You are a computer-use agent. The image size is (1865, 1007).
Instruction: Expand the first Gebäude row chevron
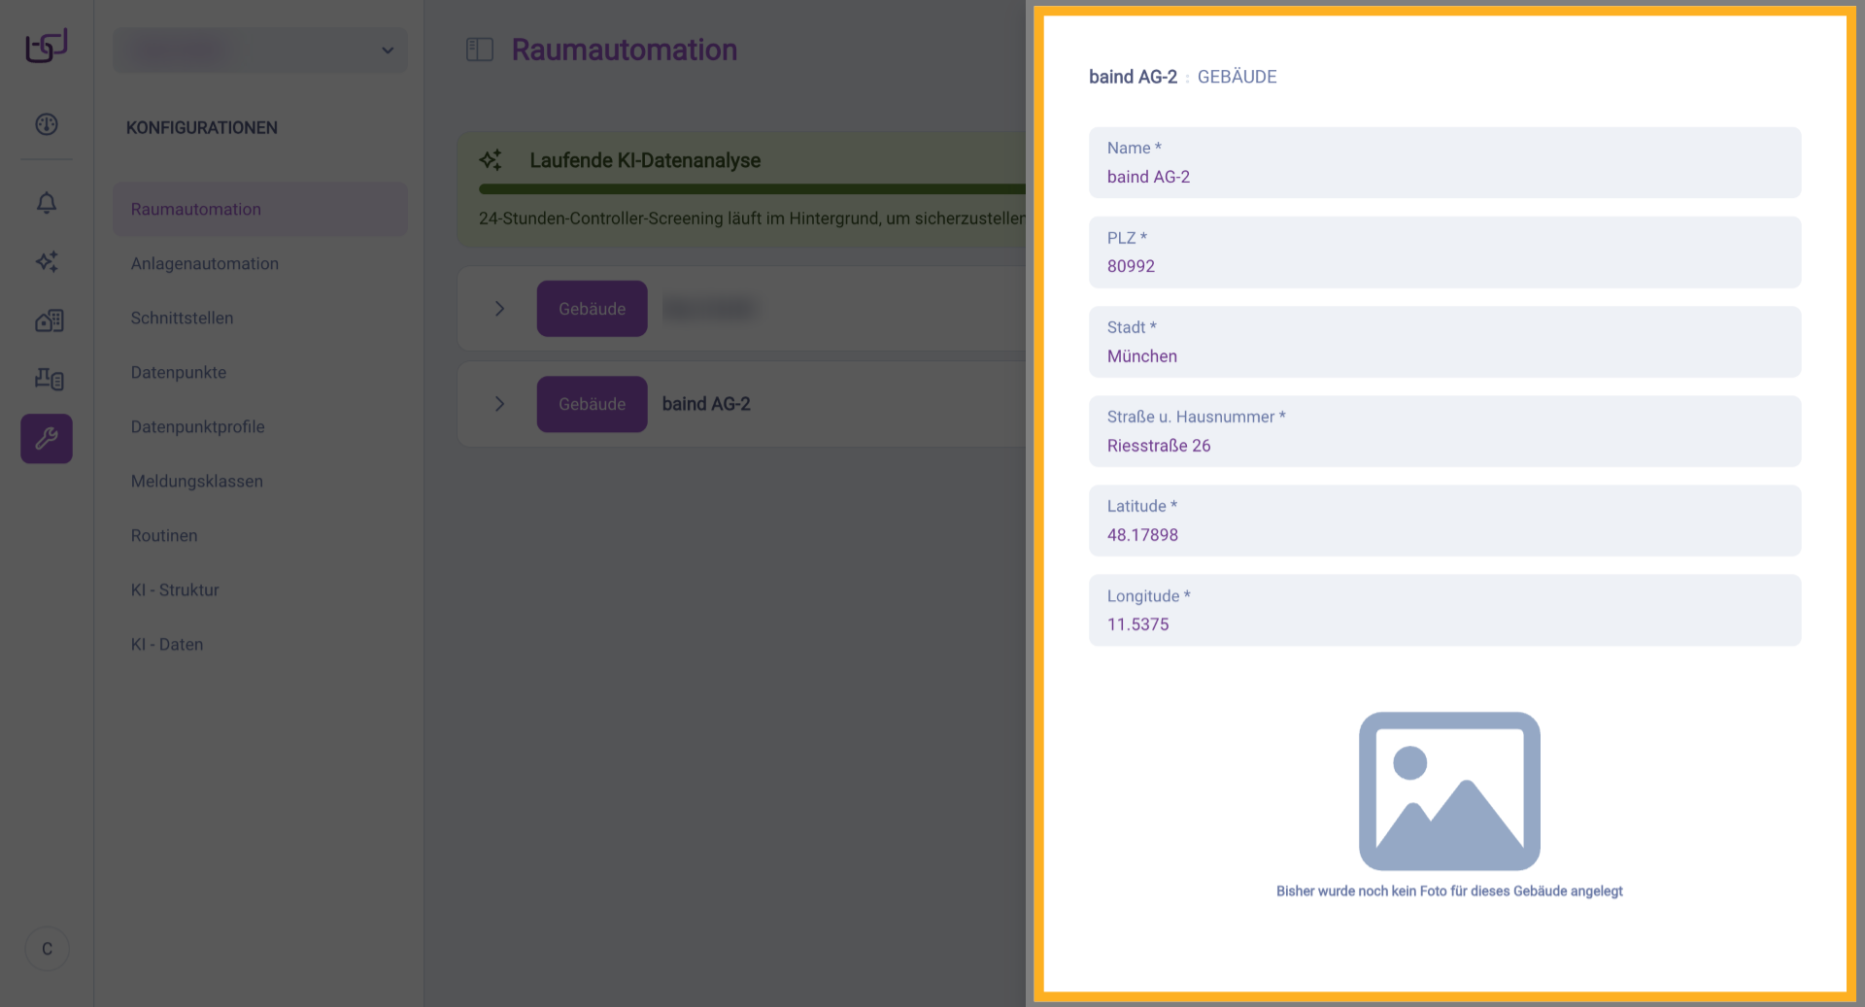(500, 308)
